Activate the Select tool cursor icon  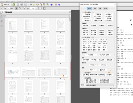pyautogui.click(x=16, y=8)
